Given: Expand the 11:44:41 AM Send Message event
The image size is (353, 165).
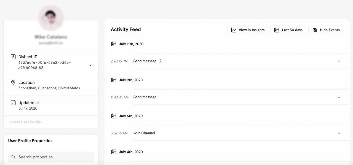Looking at the screenshot, I should pyautogui.click(x=339, y=97).
